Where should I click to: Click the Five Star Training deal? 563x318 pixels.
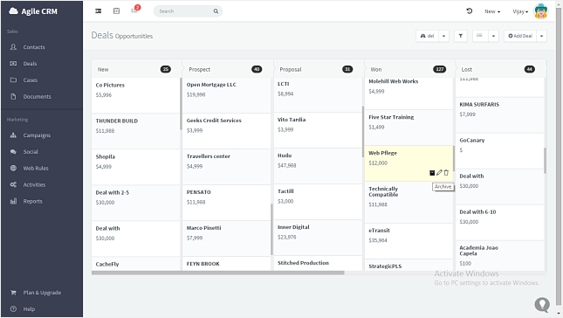[x=409, y=128]
